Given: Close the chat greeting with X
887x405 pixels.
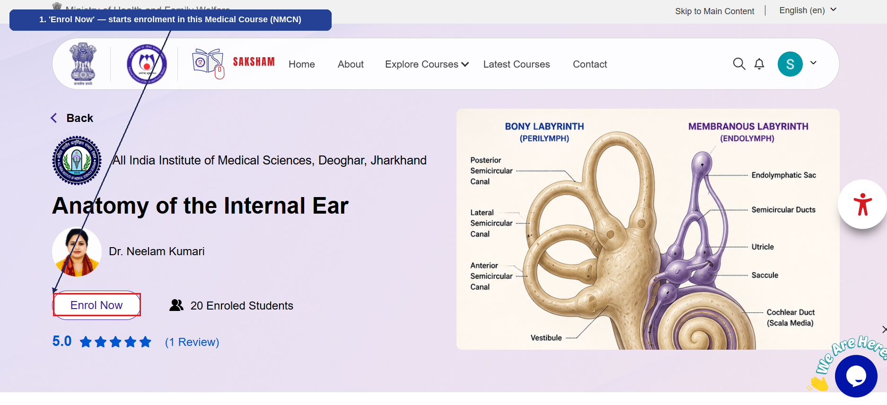Looking at the screenshot, I should coord(884,329).
